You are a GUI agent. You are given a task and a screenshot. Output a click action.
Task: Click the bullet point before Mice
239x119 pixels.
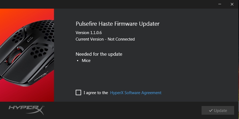[x=78, y=61]
